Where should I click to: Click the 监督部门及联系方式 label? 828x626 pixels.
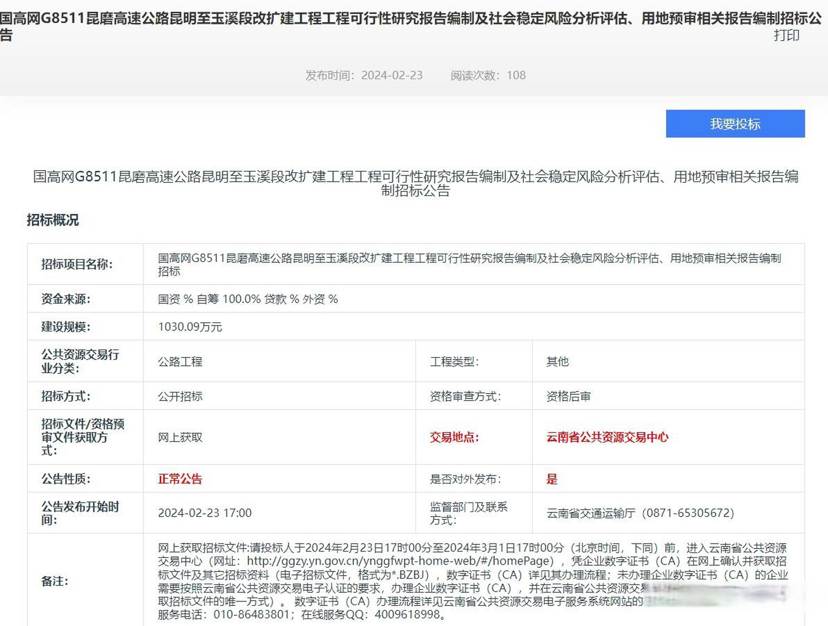pyautogui.click(x=469, y=513)
